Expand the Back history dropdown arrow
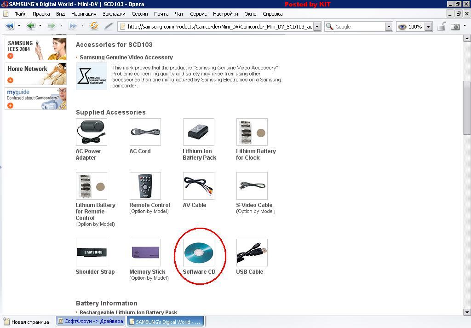 pos(40,26)
